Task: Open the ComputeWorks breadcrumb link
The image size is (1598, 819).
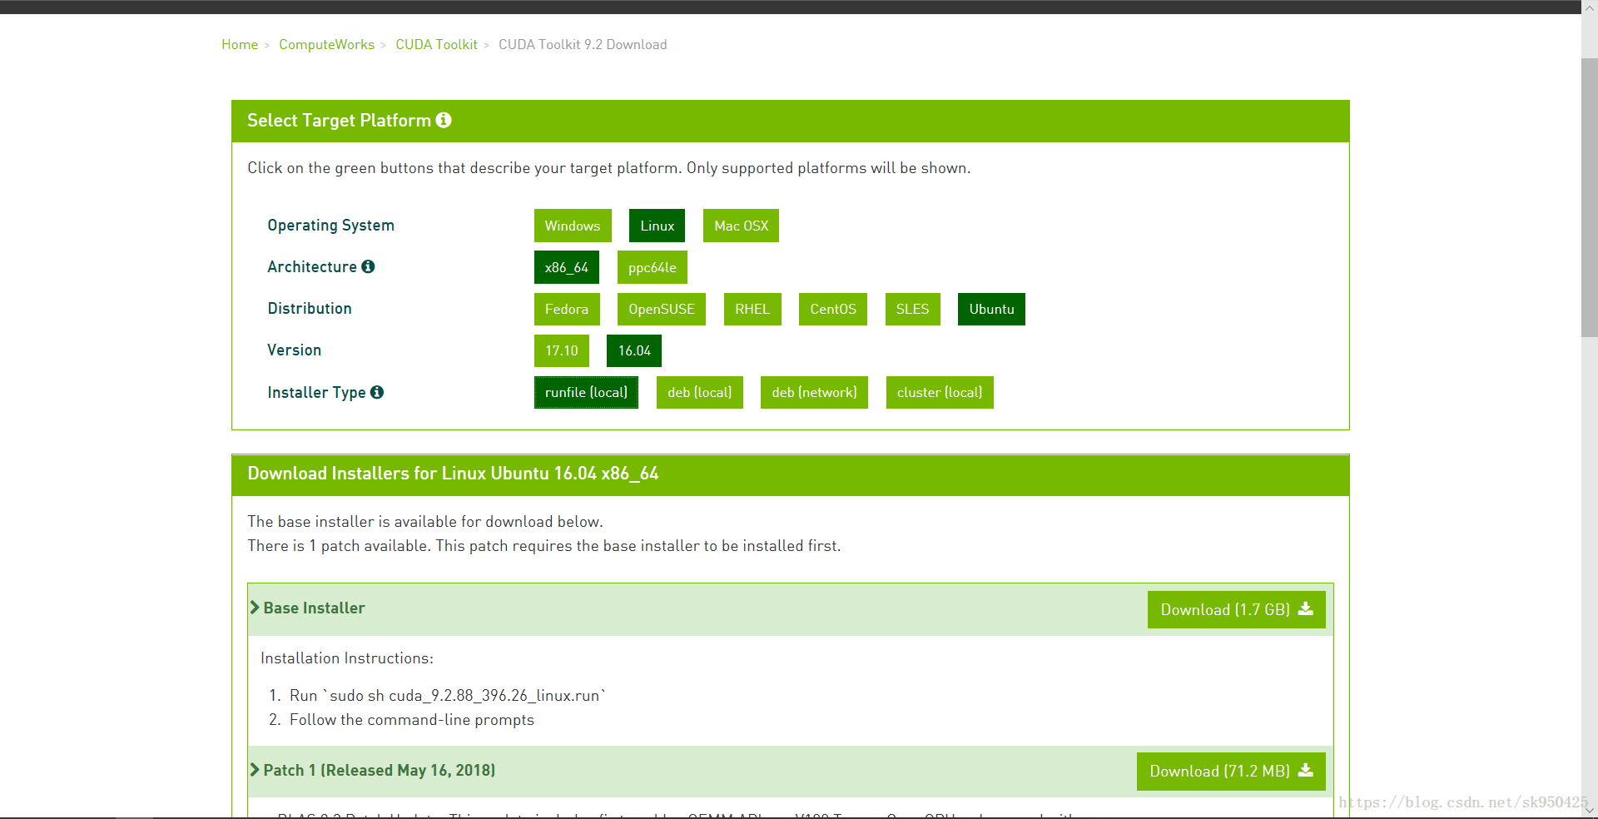Action: (x=326, y=44)
